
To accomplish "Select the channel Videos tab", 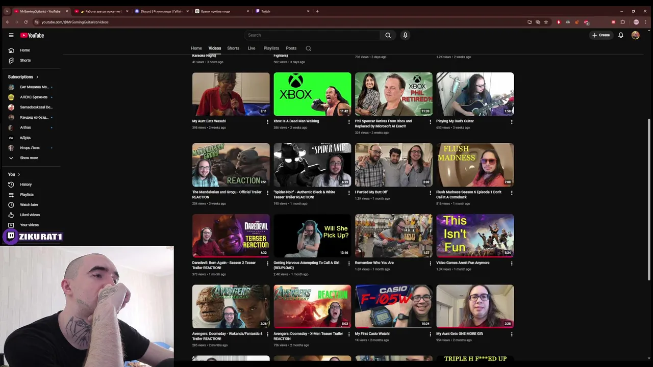I will click(x=215, y=48).
